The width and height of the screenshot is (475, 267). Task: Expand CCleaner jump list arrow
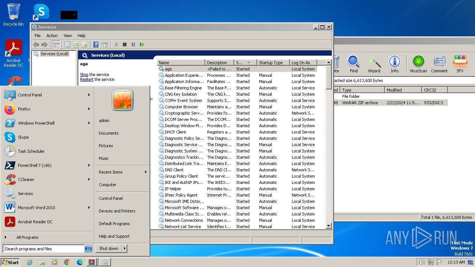click(x=89, y=179)
